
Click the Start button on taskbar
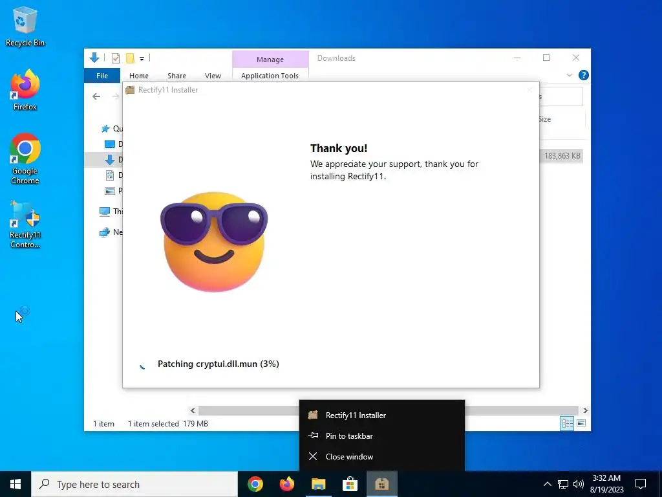pyautogui.click(x=16, y=484)
